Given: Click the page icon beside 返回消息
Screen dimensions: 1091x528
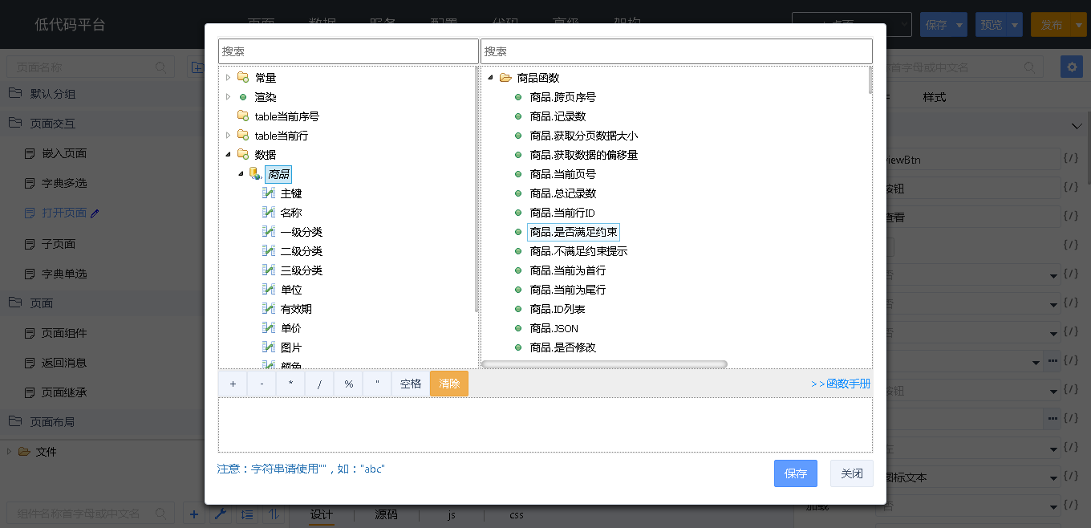Looking at the screenshot, I should click(x=30, y=363).
